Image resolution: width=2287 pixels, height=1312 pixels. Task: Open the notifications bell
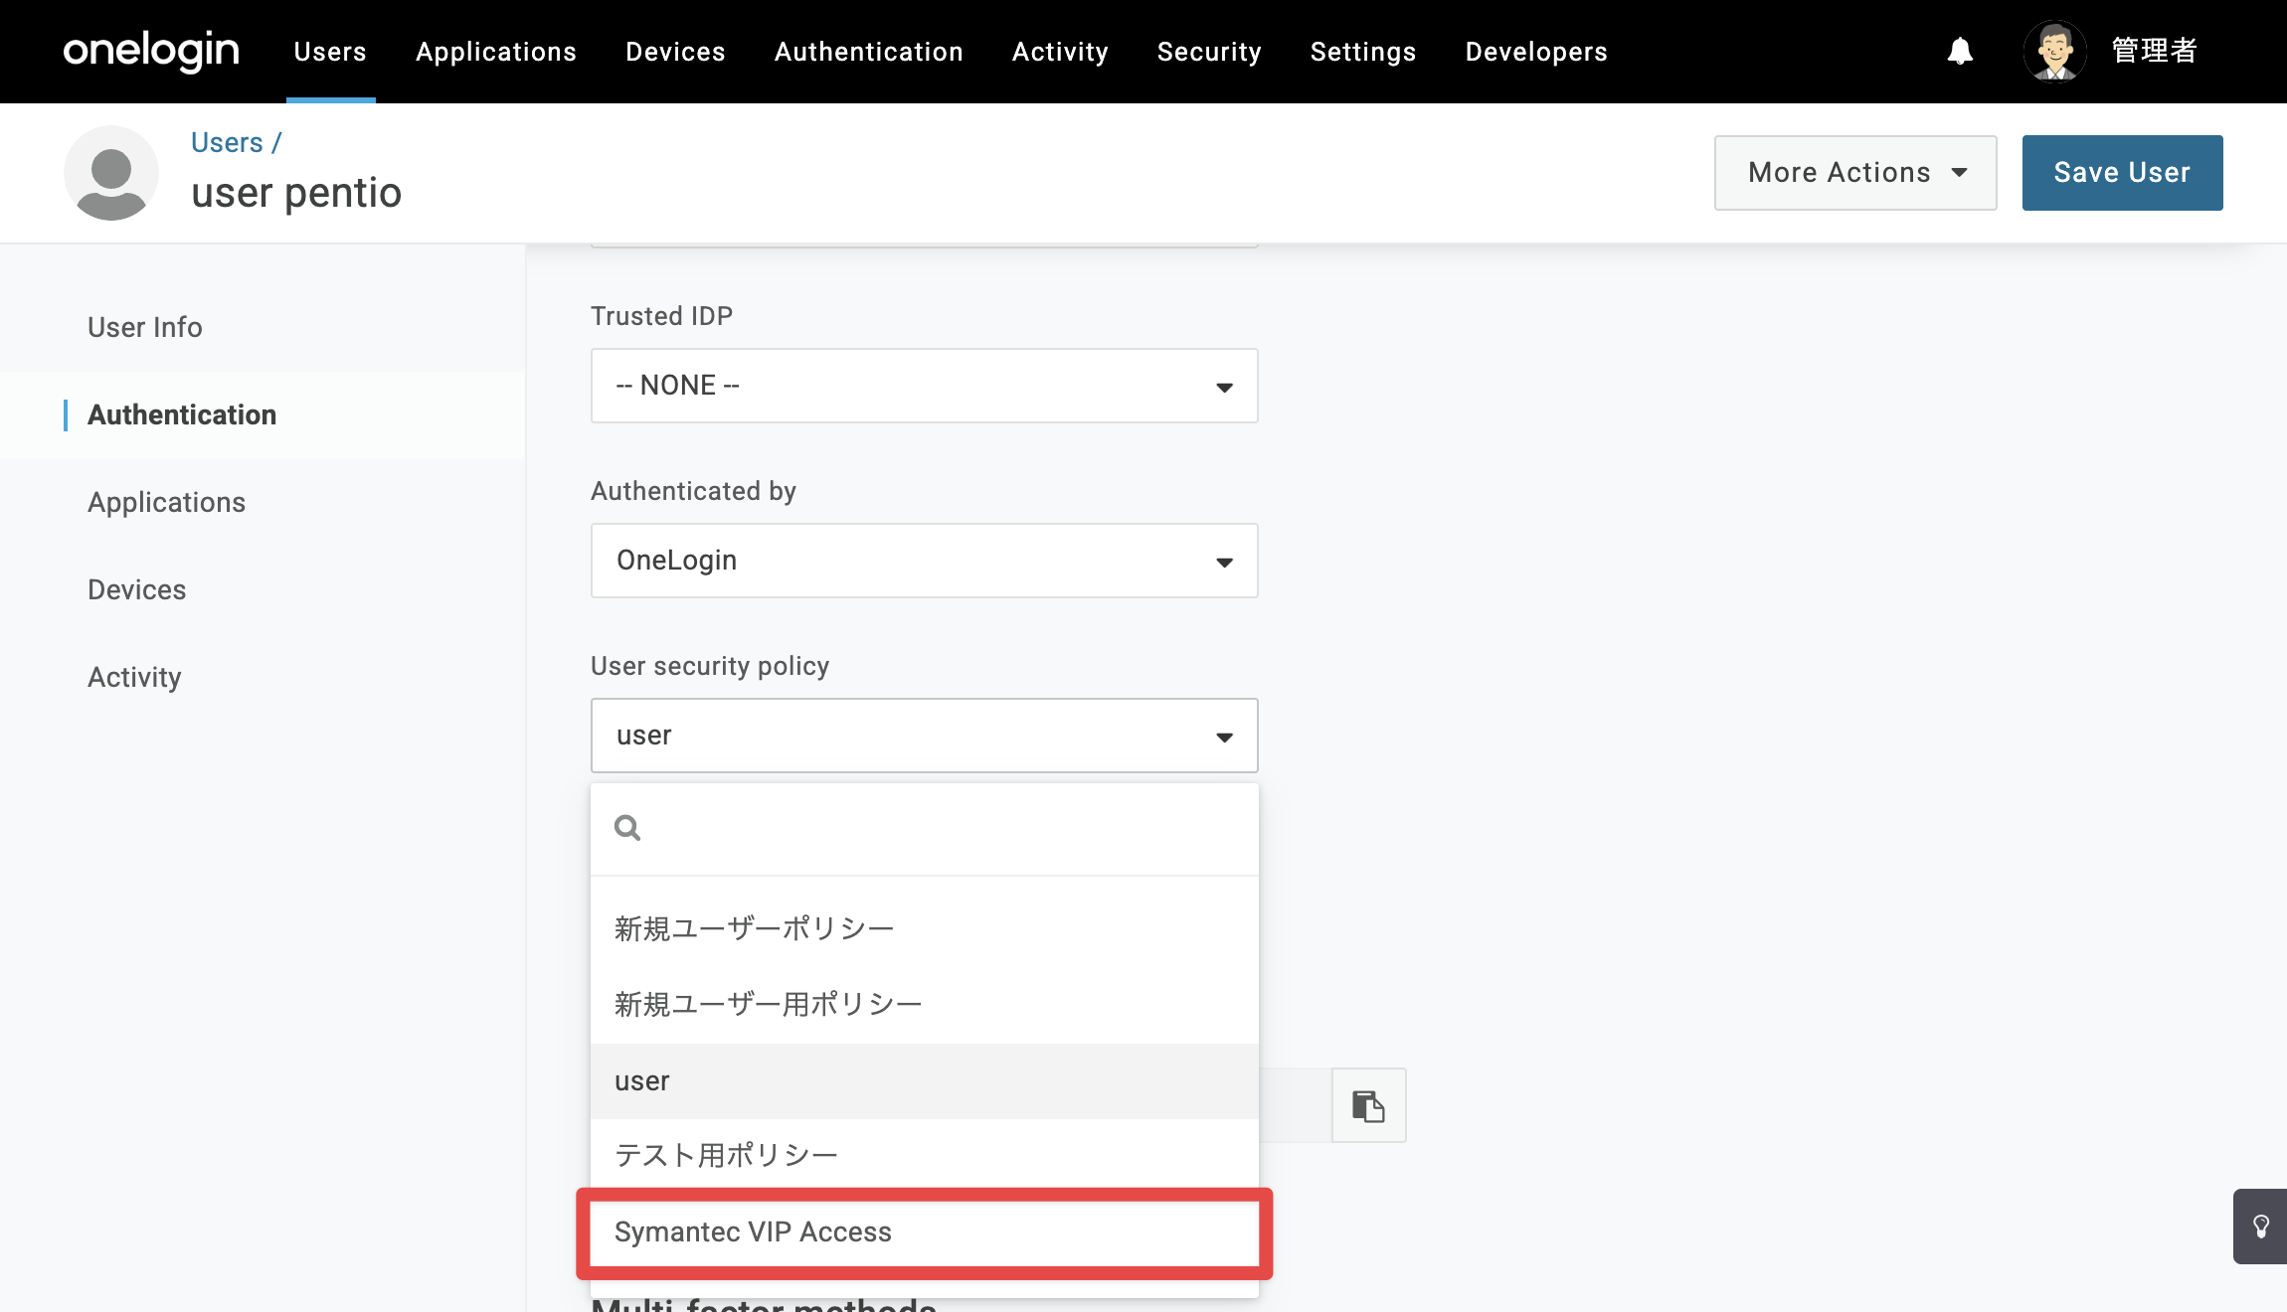pyautogui.click(x=1960, y=51)
